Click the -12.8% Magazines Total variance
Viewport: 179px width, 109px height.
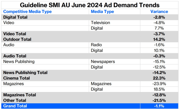click(x=159, y=95)
